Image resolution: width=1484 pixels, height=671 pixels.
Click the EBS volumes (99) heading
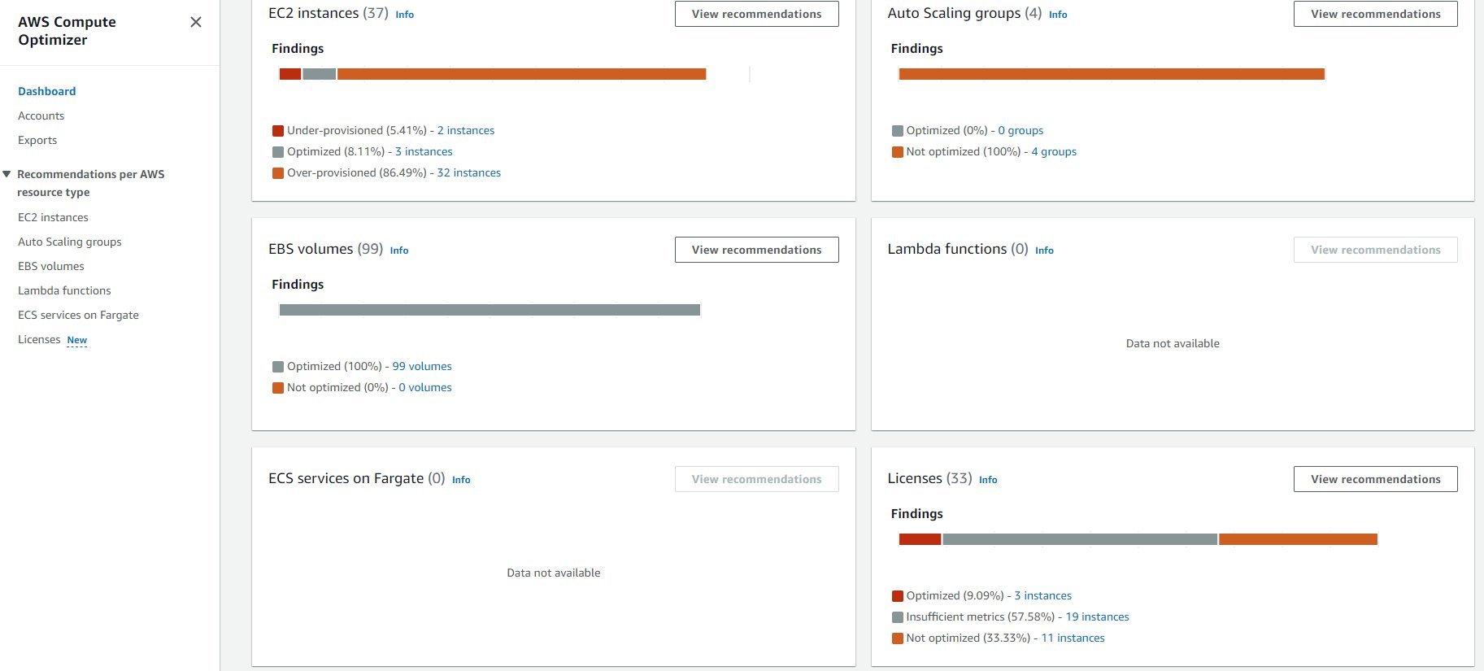point(325,249)
